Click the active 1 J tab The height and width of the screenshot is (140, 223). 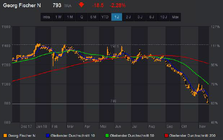pyautogui.click(x=117, y=17)
